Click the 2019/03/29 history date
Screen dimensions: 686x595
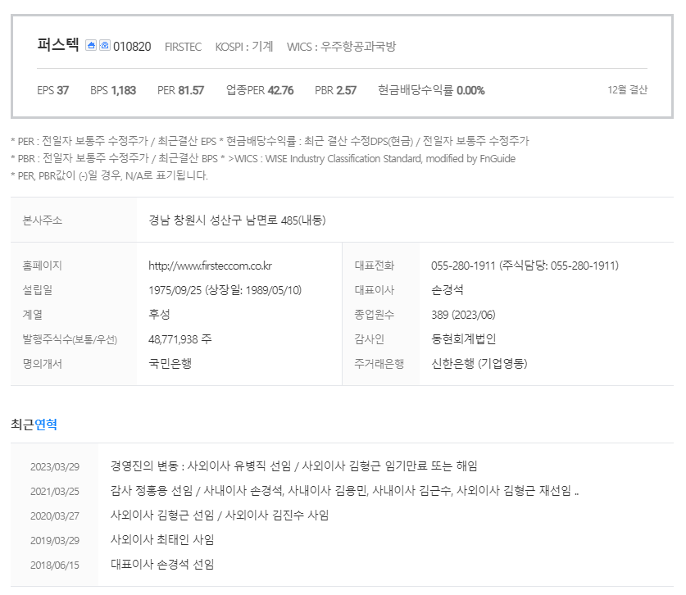pos(55,540)
